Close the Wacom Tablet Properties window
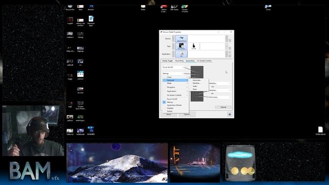Viewport: 329px width, 185px height. [231, 32]
